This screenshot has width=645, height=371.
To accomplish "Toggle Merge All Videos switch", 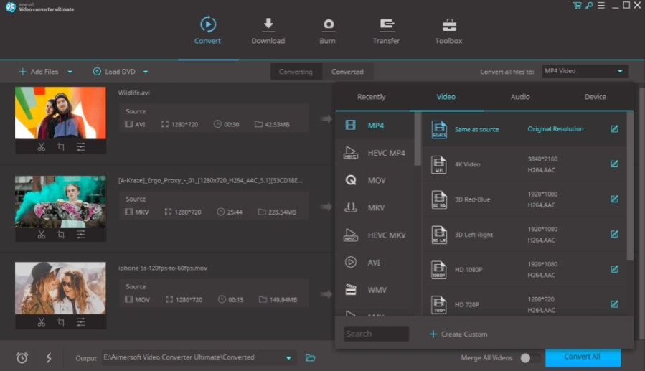I will coord(529,357).
